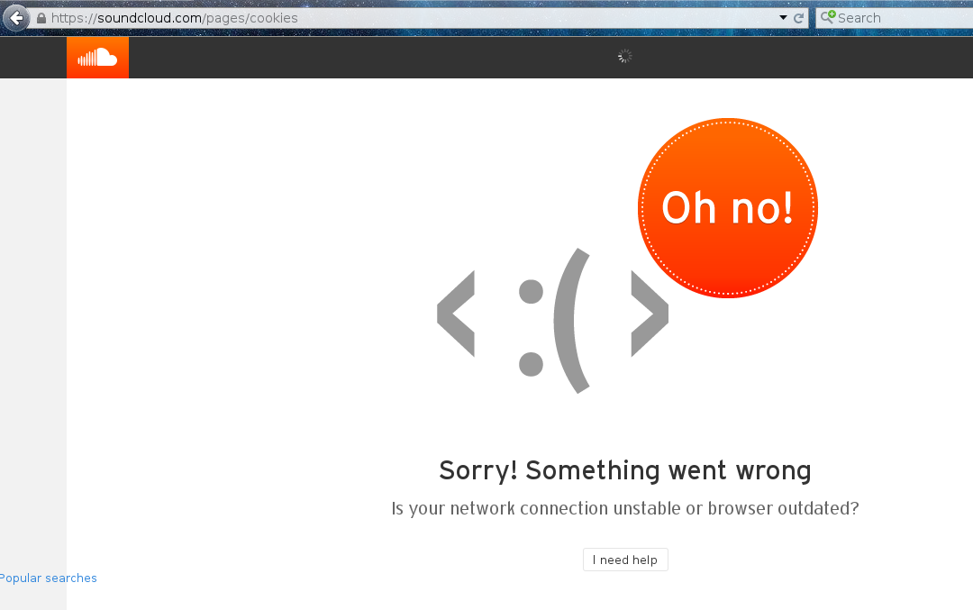Reload the page with the refresh icon
The height and width of the screenshot is (610, 973).
click(x=798, y=18)
